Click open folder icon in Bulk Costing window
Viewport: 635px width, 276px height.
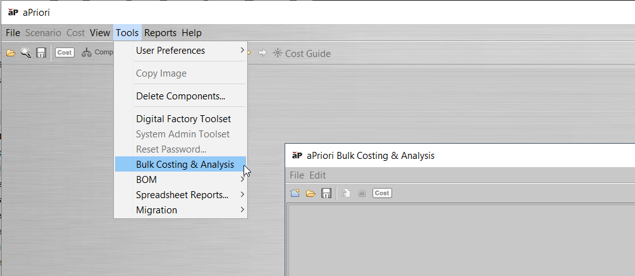[x=311, y=193]
